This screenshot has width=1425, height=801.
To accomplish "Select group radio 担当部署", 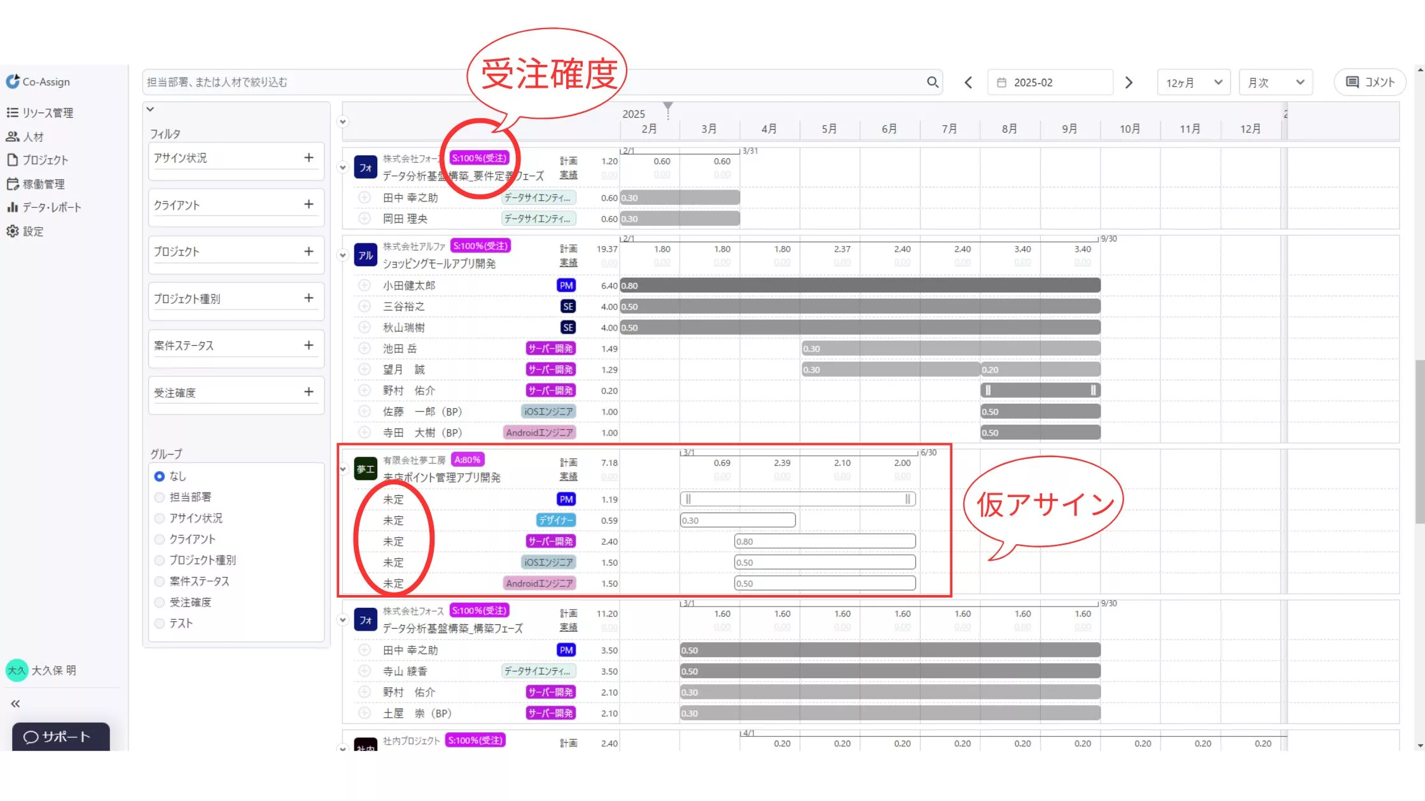I will coord(160,497).
